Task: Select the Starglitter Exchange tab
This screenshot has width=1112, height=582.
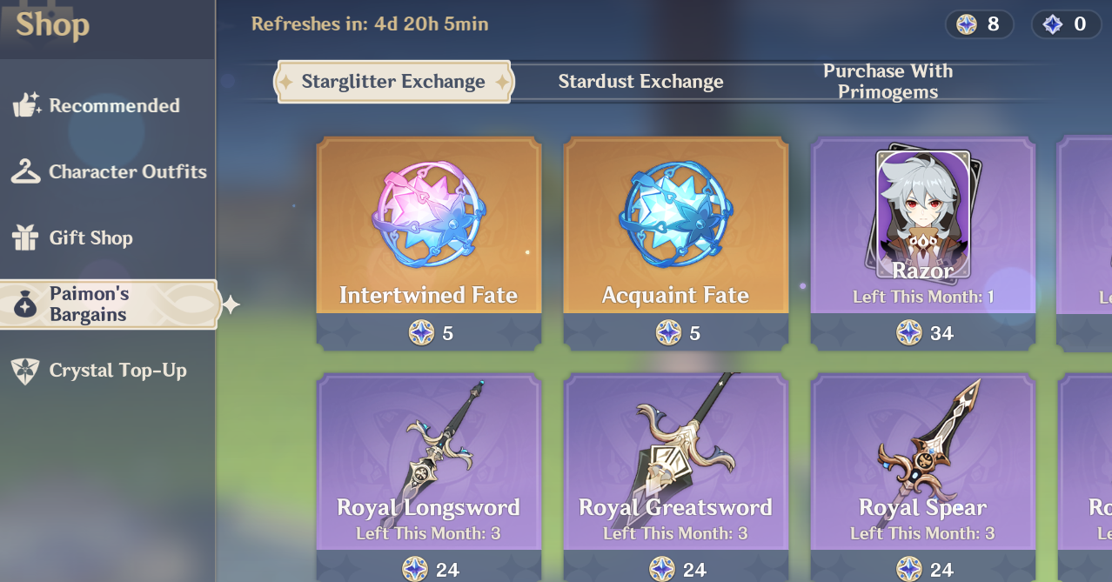Action: (393, 82)
